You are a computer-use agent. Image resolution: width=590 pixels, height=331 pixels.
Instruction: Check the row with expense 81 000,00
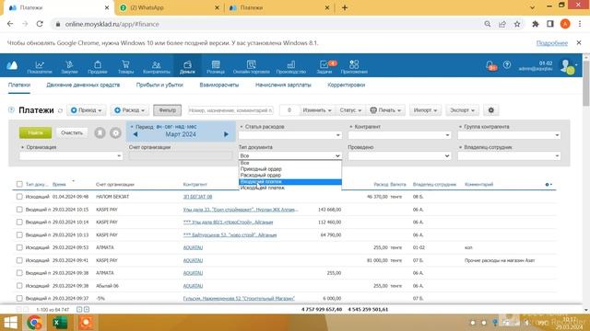(x=19, y=260)
